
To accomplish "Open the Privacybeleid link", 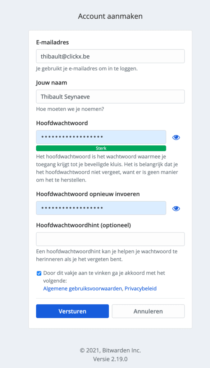I will [x=141, y=289].
